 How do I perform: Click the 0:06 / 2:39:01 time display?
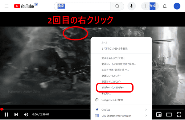click(41, 114)
